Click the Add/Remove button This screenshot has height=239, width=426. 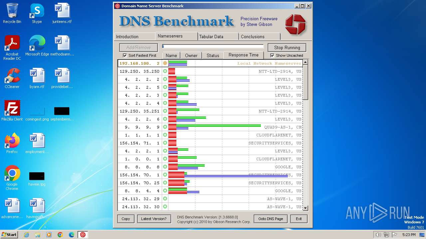tap(138, 47)
